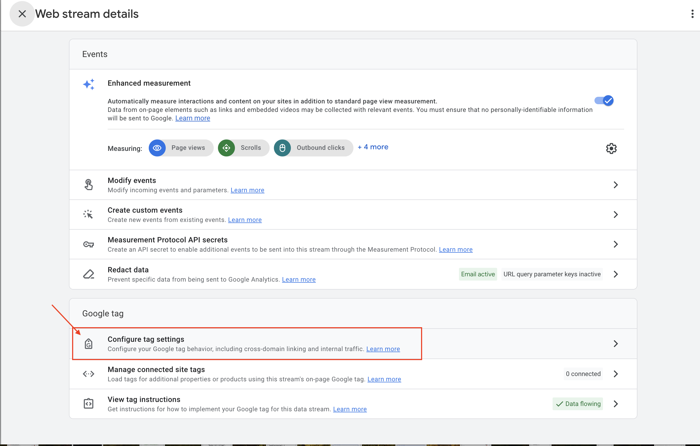Click the Redact data eraser icon
Viewport: 700px width, 446px height.
click(88, 274)
